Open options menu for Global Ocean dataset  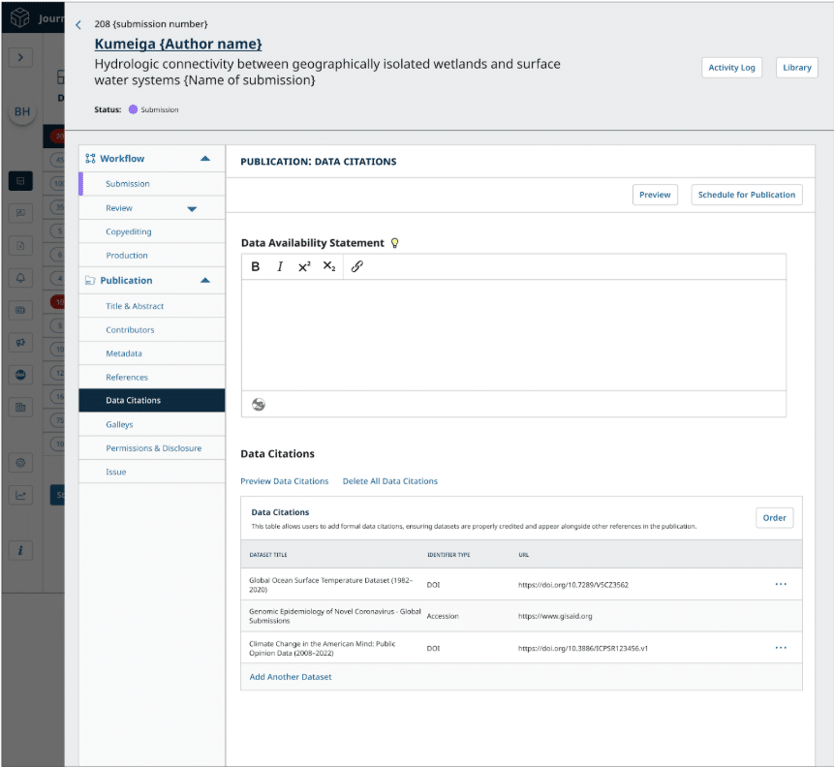click(x=781, y=584)
